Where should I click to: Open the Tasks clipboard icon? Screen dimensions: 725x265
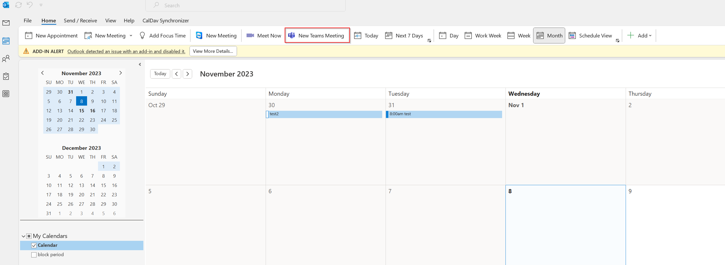[x=6, y=76]
